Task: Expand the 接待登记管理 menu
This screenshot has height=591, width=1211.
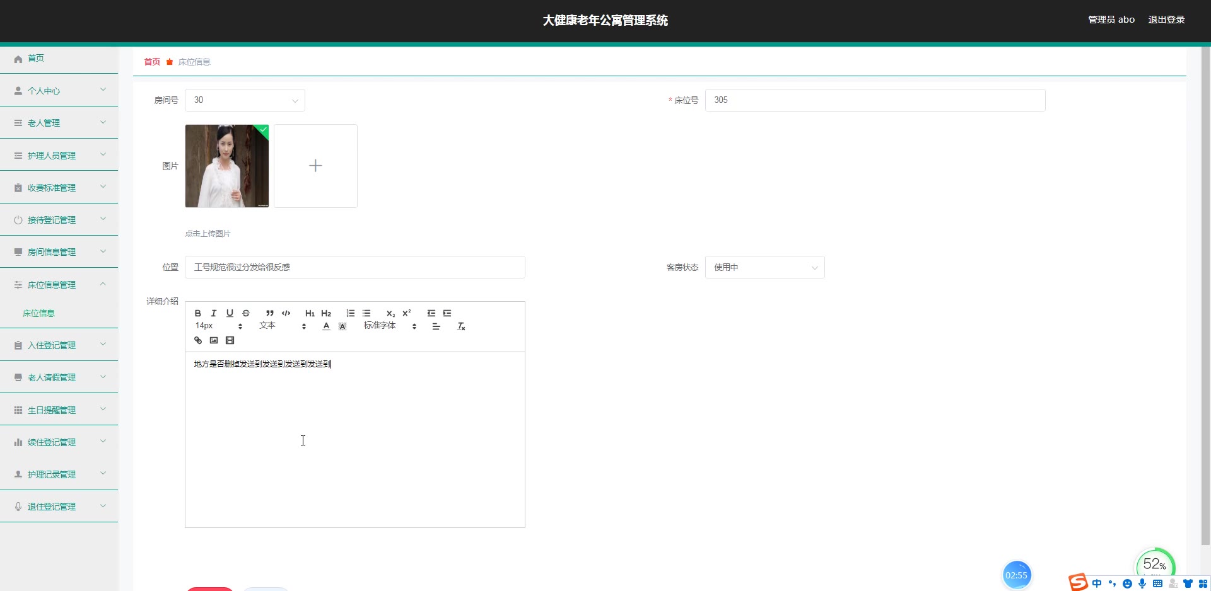Action: pyautogui.click(x=59, y=220)
